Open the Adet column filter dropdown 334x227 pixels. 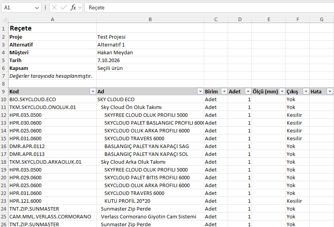pyautogui.click(x=248, y=91)
